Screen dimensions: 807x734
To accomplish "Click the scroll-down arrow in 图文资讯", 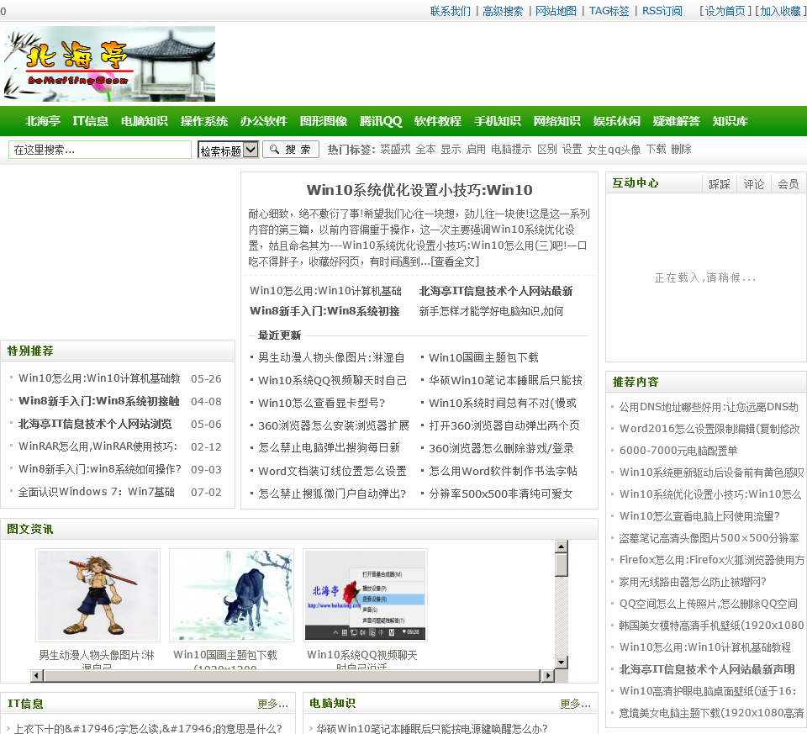I will pos(562,662).
